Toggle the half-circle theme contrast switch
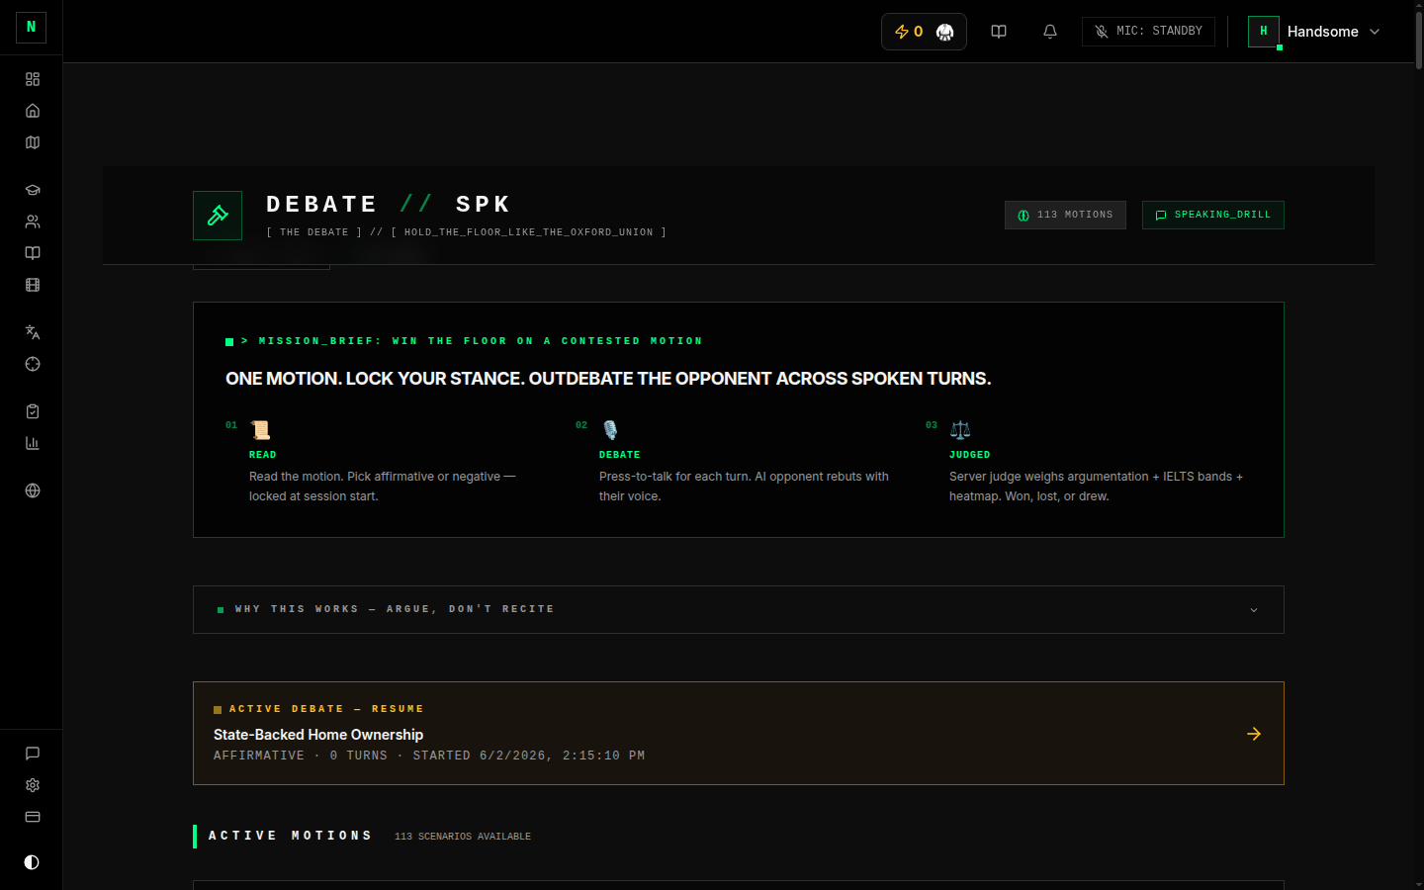The height and width of the screenshot is (890, 1424). (32, 862)
